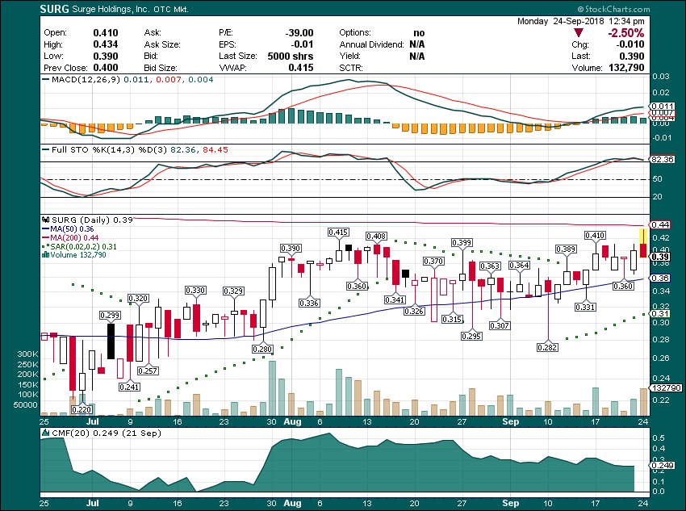Click the CMF(20) area legend icon

[45, 434]
